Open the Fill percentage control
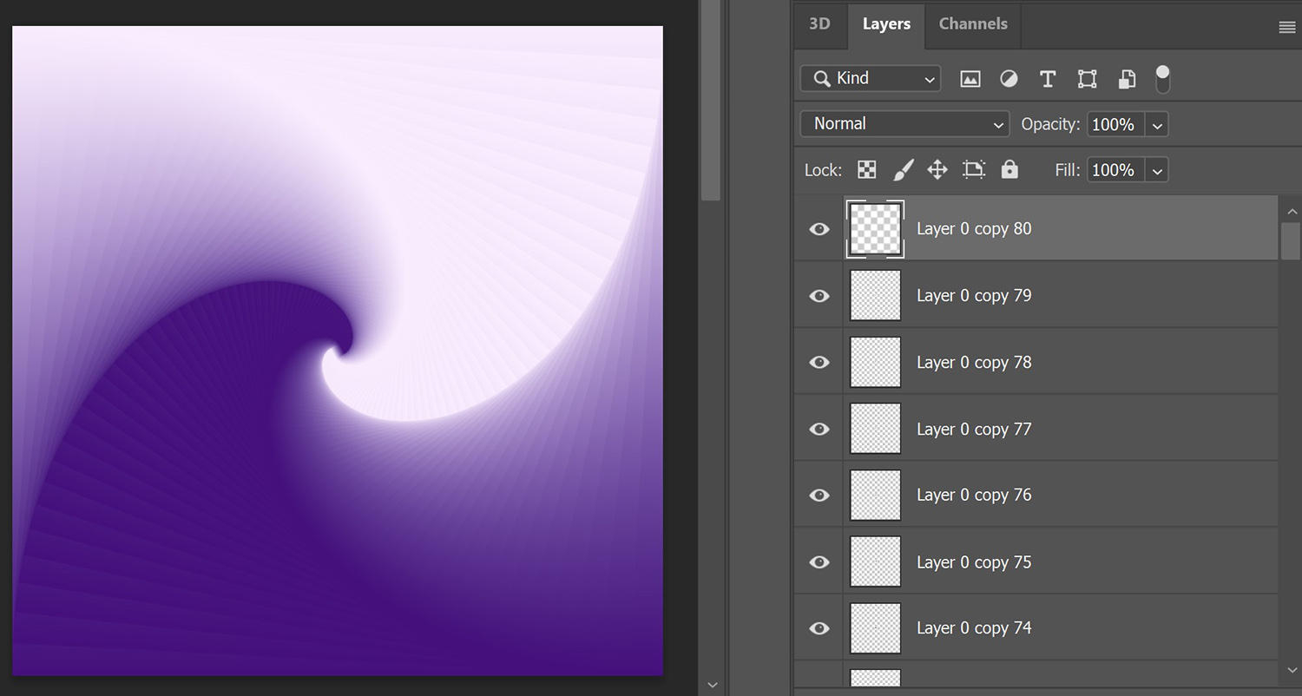Image resolution: width=1302 pixels, height=696 pixels. (x=1157, y=169)
